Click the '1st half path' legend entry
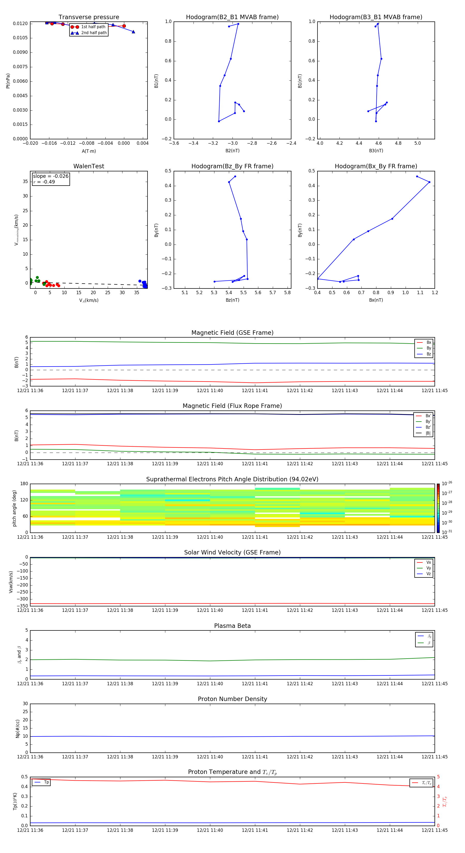The height and width of the screenshot is (853, 465). (x=88, y=27)
